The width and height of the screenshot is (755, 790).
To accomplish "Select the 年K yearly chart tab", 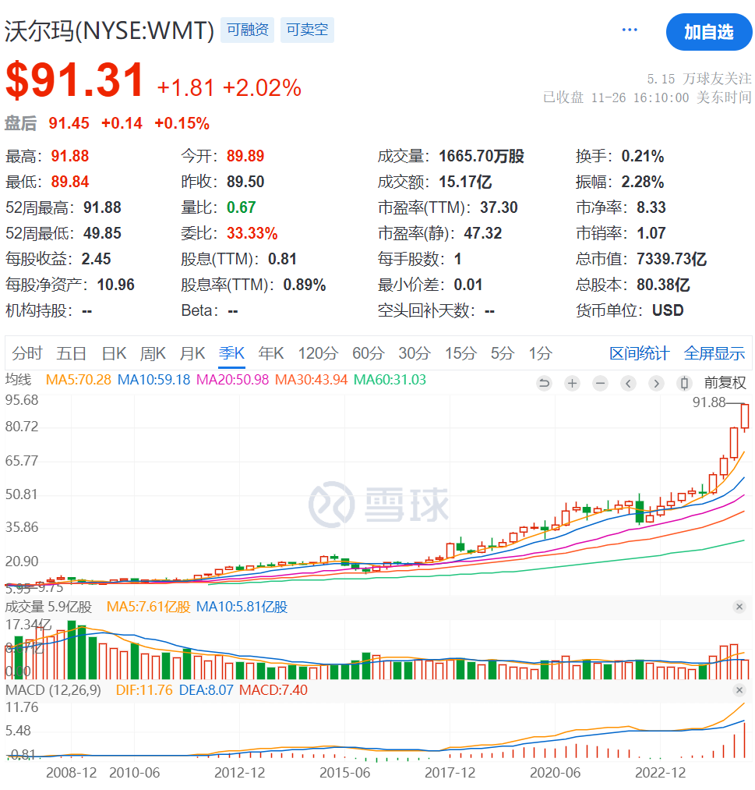I will (x=271, y=353).
